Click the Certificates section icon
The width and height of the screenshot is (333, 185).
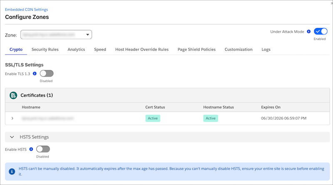tap(13, 95)
